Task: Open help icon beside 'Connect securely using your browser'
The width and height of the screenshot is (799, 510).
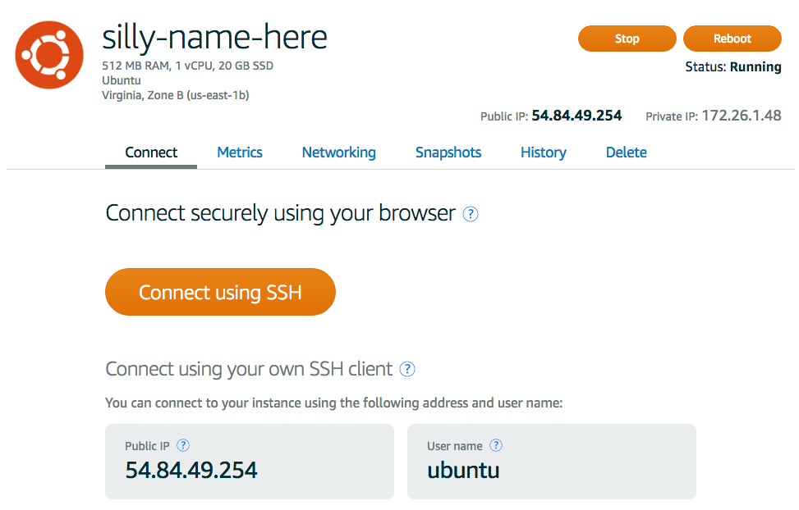Action: pyautogui.click(x=470, y=214)
